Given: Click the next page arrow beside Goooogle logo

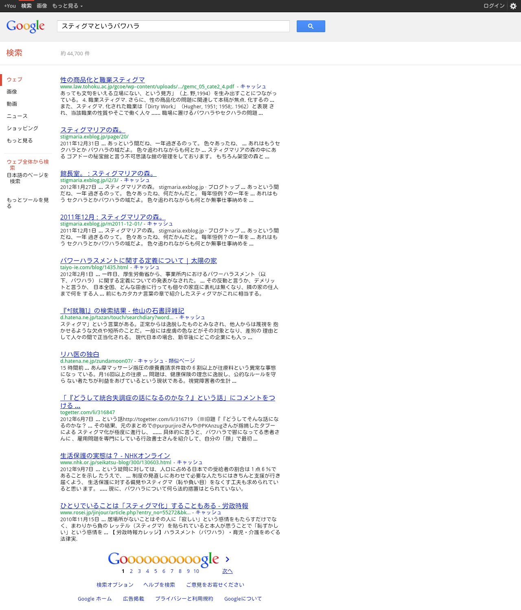Looking at the screenshot, I should pyautogui.click(x=228, y=559).
